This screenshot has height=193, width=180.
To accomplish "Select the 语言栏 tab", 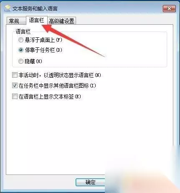I will 36,20.
